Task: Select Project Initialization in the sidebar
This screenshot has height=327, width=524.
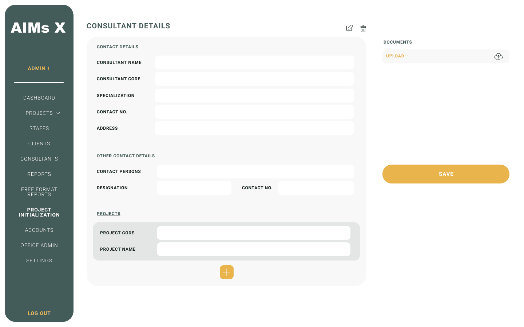Action: 39,212
